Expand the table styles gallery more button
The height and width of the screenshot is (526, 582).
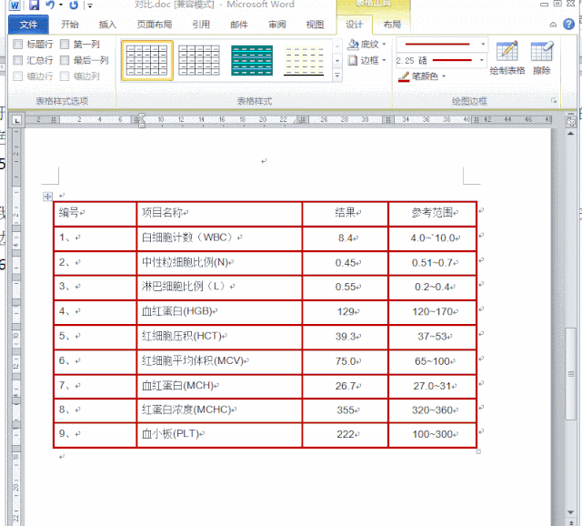point(337,75)
